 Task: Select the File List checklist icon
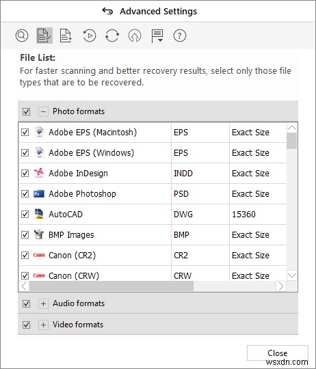click(x=44, y=36)
